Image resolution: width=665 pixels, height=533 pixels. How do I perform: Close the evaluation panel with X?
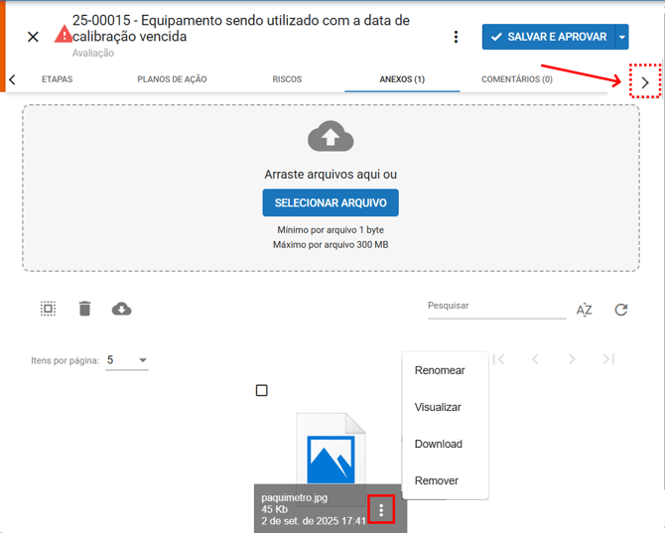33,37
